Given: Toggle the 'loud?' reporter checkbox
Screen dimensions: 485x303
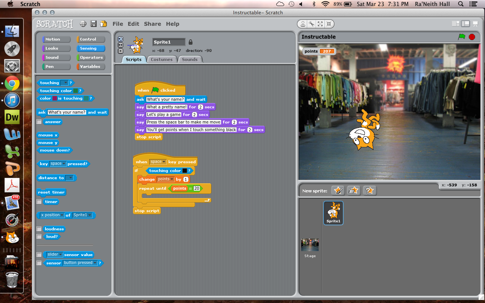Looking at the screenshot, I should coord(39,237).
